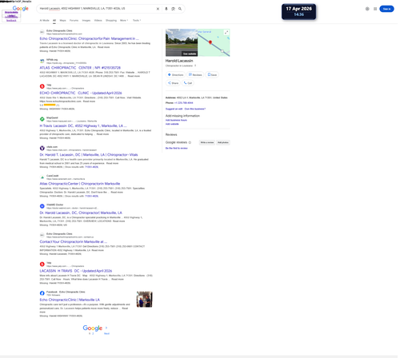
Task: Click the feedback link under the Google logo
Action: 11,20
